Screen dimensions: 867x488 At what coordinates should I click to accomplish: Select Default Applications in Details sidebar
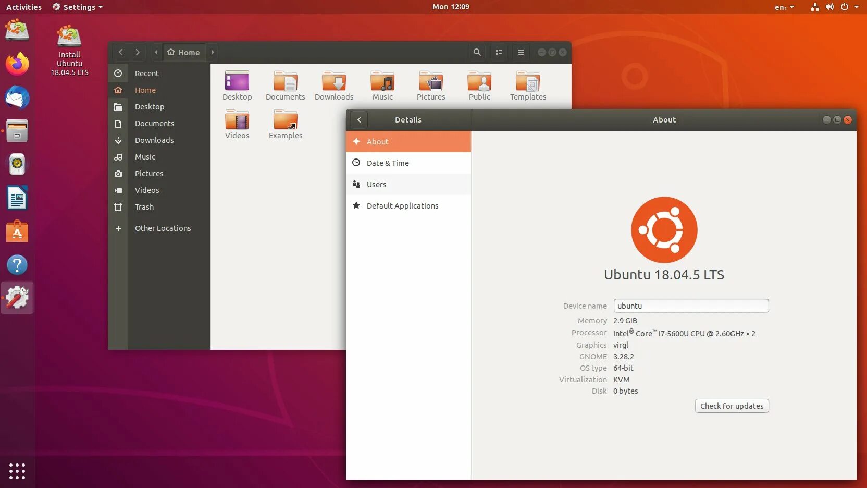[408, 206]
